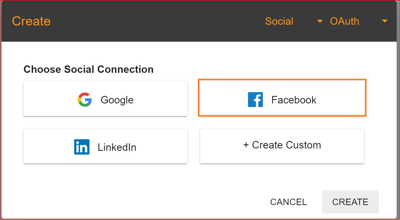Pick the LinkedIn social connection card

pos(105,146)
